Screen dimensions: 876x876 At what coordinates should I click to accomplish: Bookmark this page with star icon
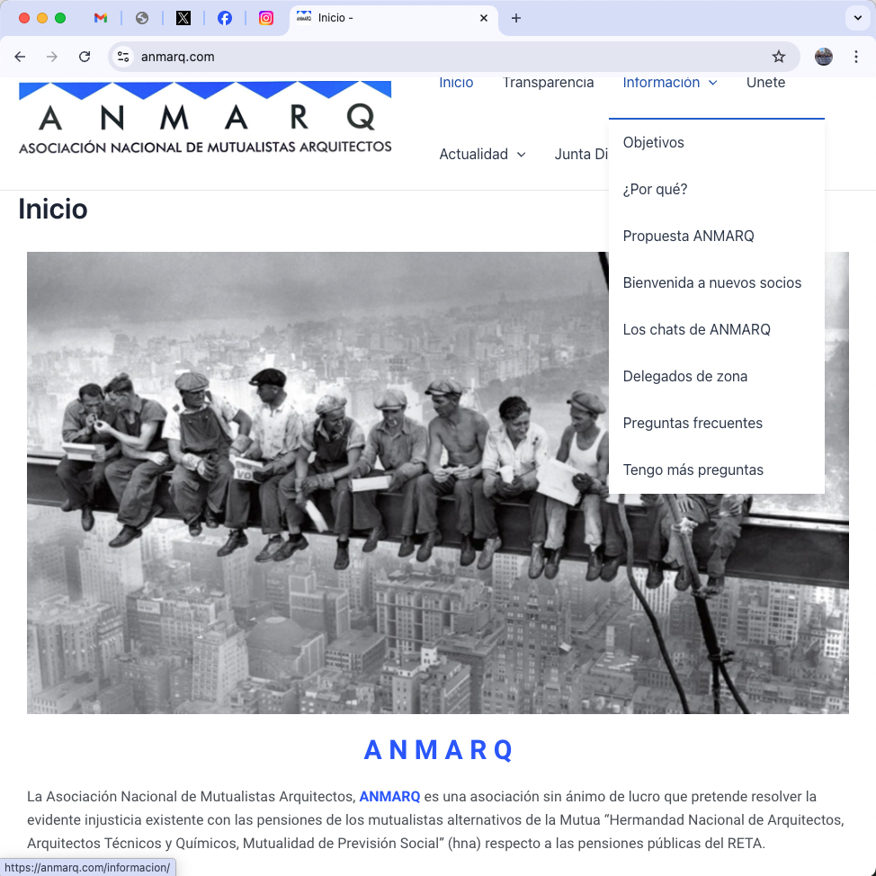(778, 57)
